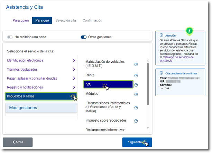Screen dimensions: 212x153
Task: Click the green Atención location pin icon
Action: (189, 31)
